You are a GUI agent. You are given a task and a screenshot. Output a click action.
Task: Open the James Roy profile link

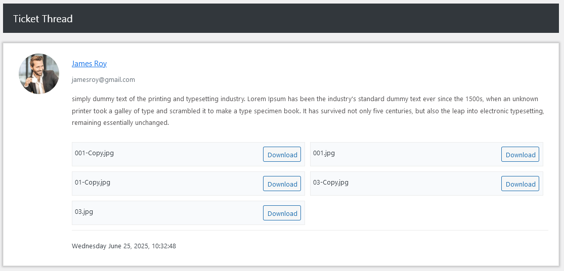point(89,64)
